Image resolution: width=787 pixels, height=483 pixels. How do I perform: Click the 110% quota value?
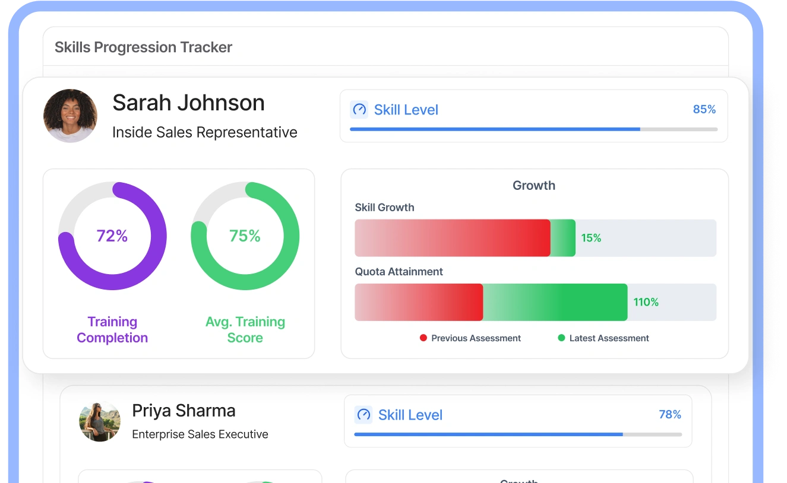tap(646, 302)
